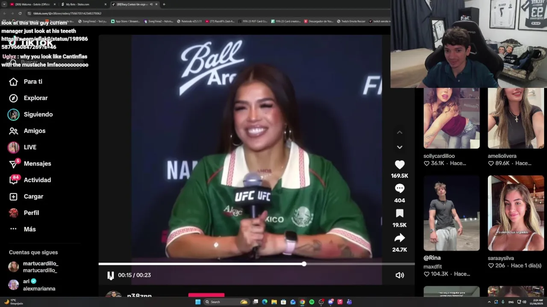Open Mensajes inbox with 5 badge

(30, 164)
